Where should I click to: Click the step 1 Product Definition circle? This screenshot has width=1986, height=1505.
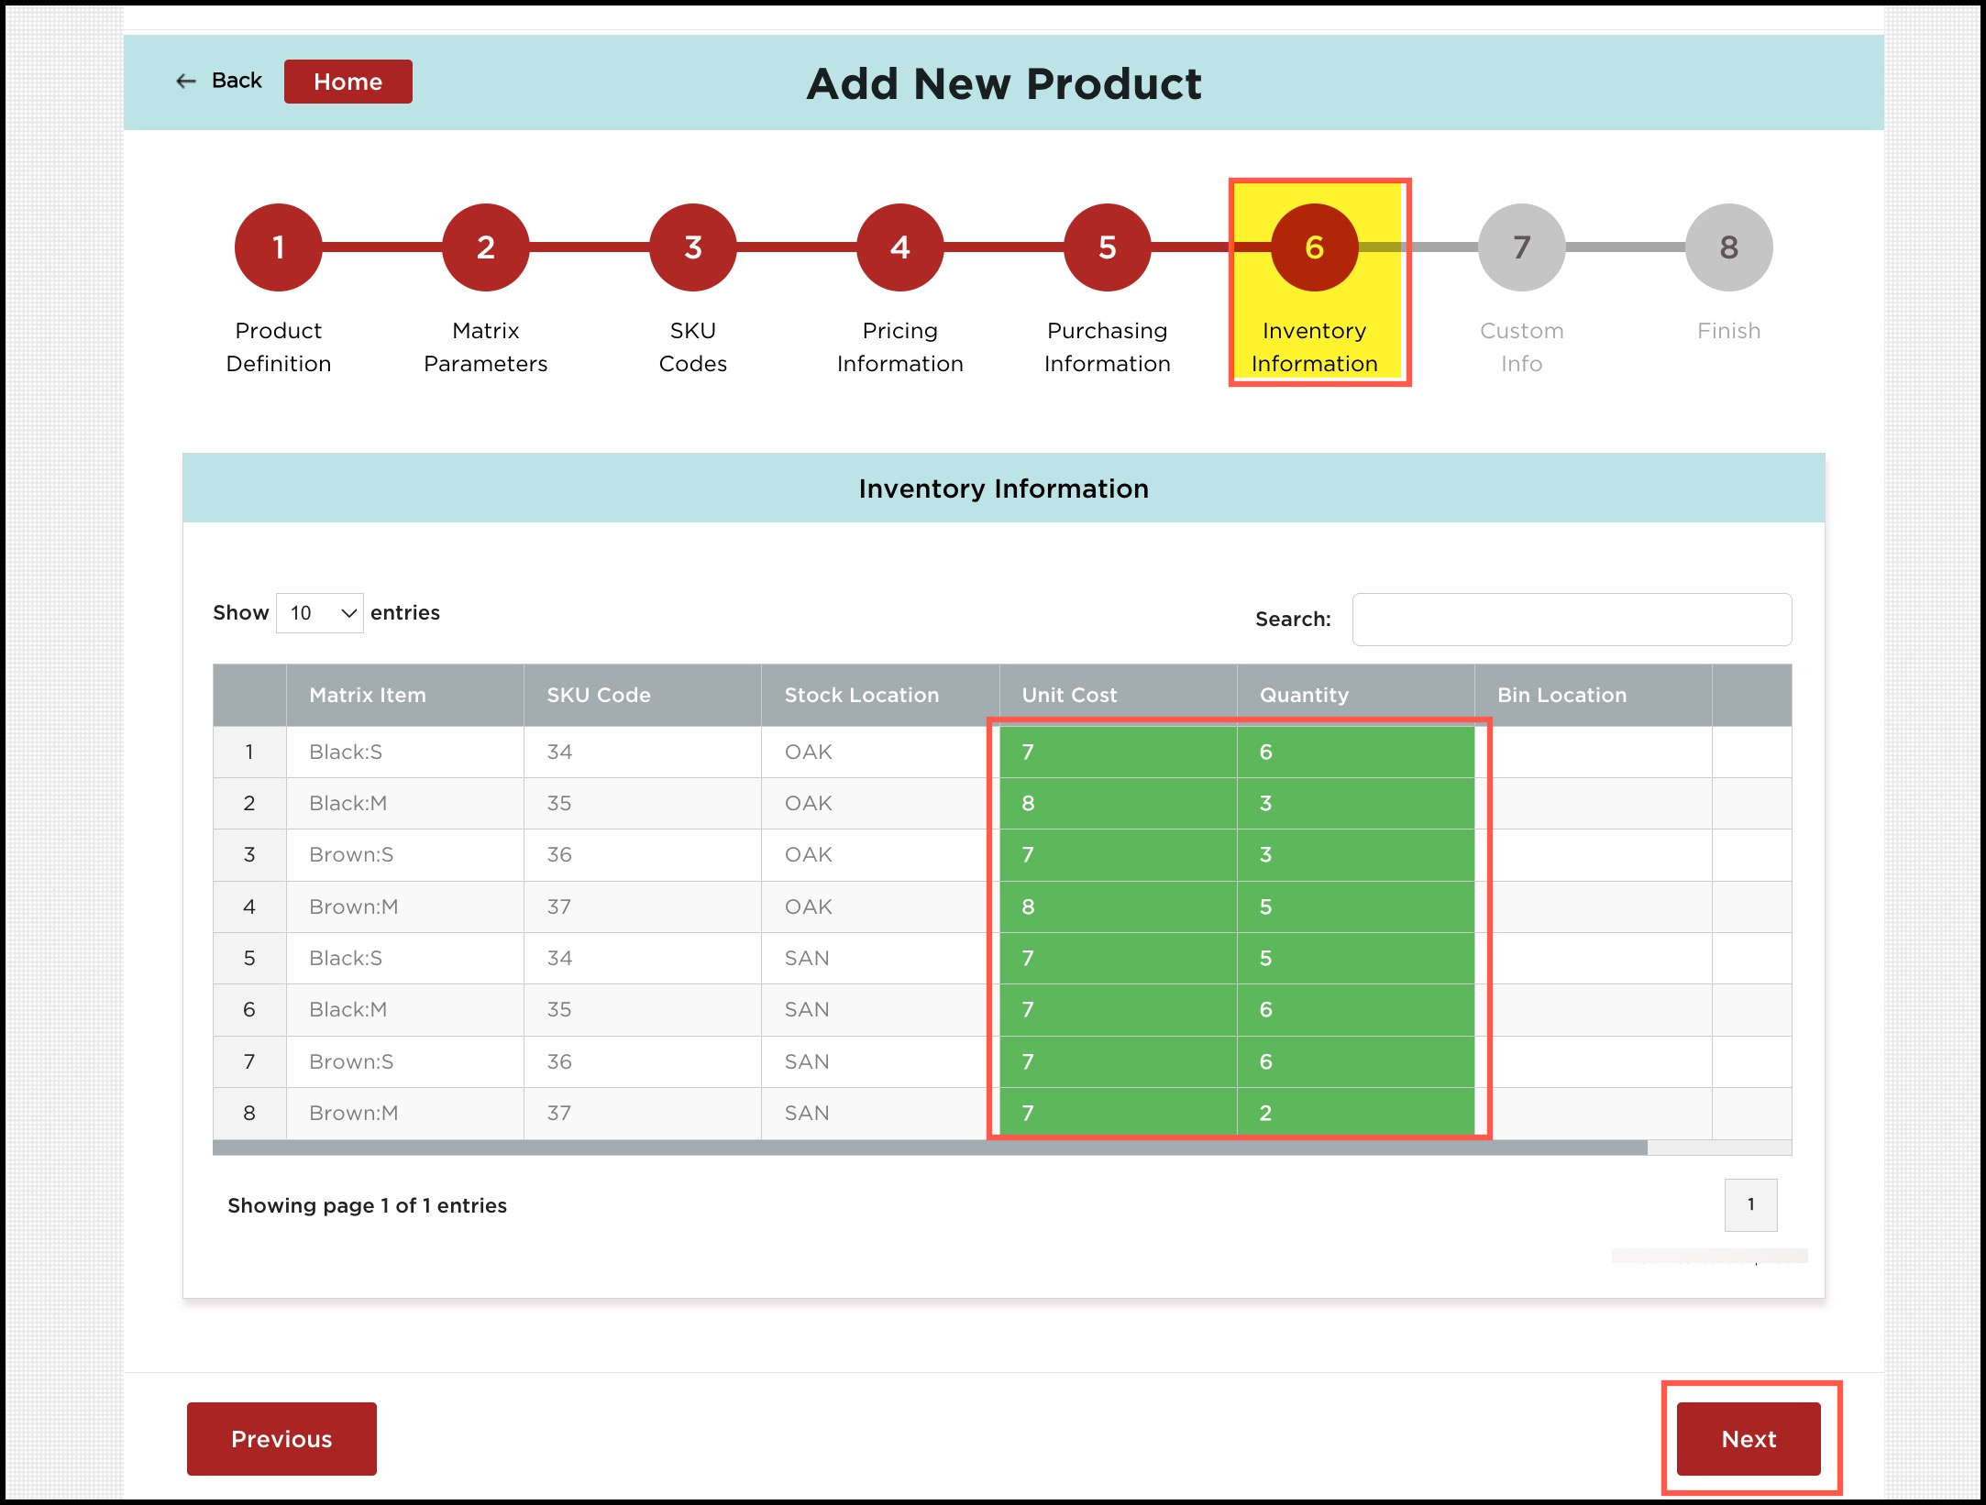coord(278,247)
